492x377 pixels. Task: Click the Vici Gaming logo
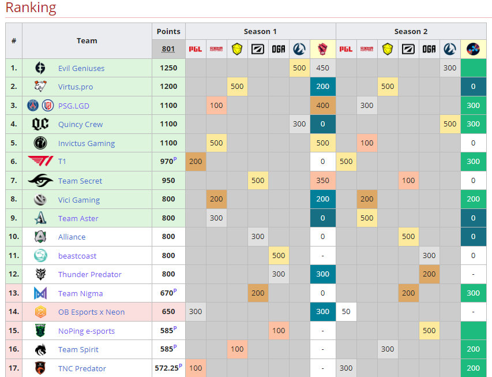coord(40,200)
